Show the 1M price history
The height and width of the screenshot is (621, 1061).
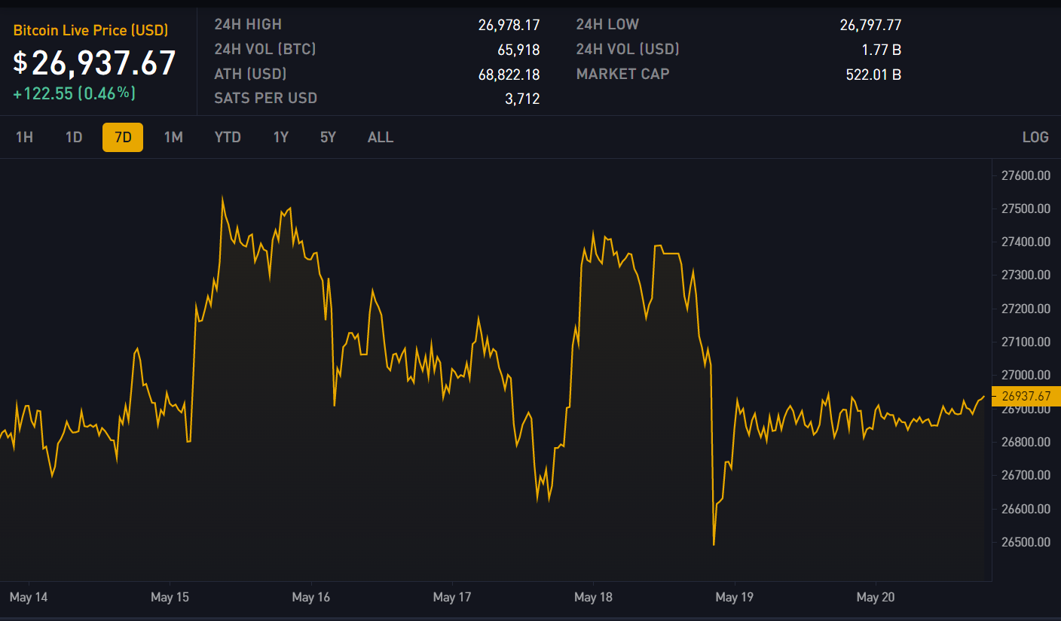point(173,137)
